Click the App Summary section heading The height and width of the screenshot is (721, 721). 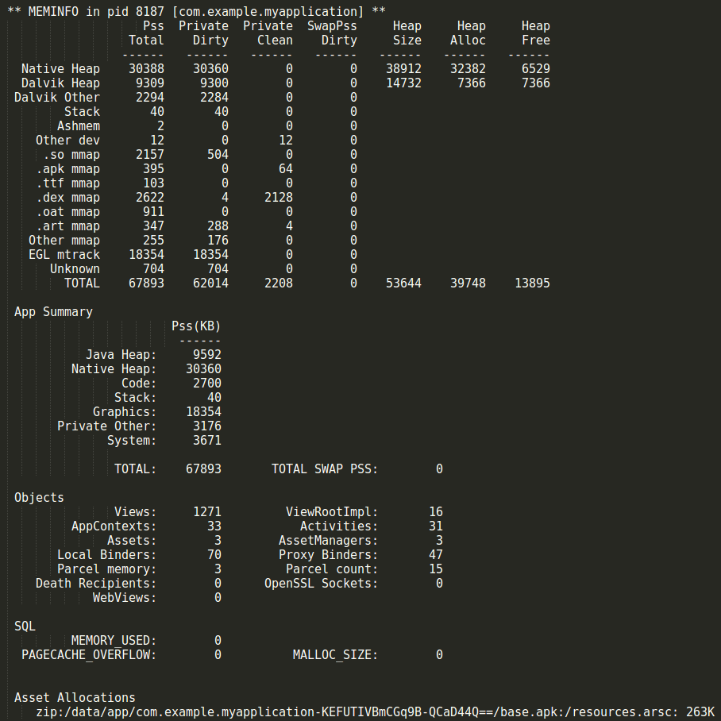tap(53, 312)
